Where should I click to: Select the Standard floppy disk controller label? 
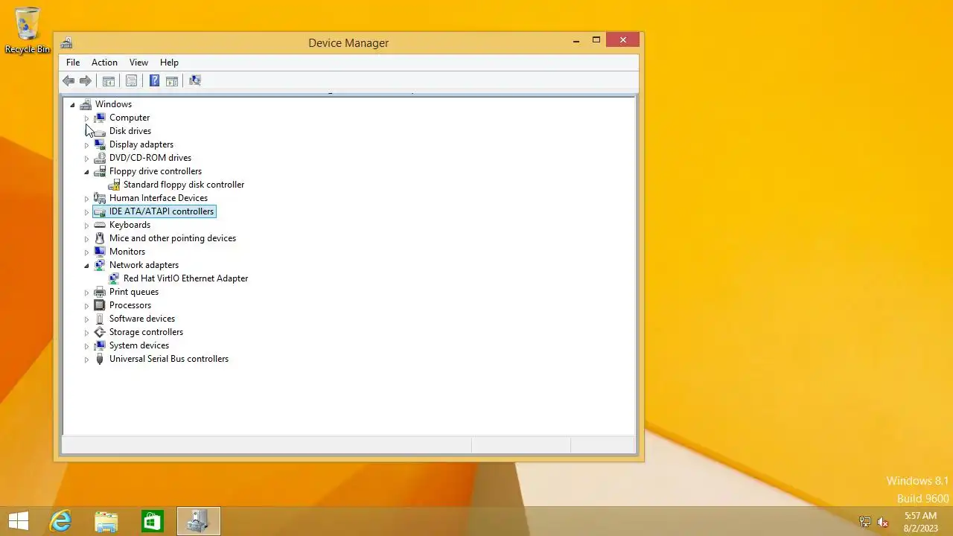coord(184,185)
